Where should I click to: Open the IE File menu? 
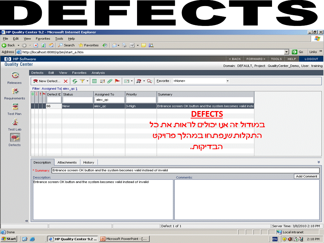[x=5, y=38]
